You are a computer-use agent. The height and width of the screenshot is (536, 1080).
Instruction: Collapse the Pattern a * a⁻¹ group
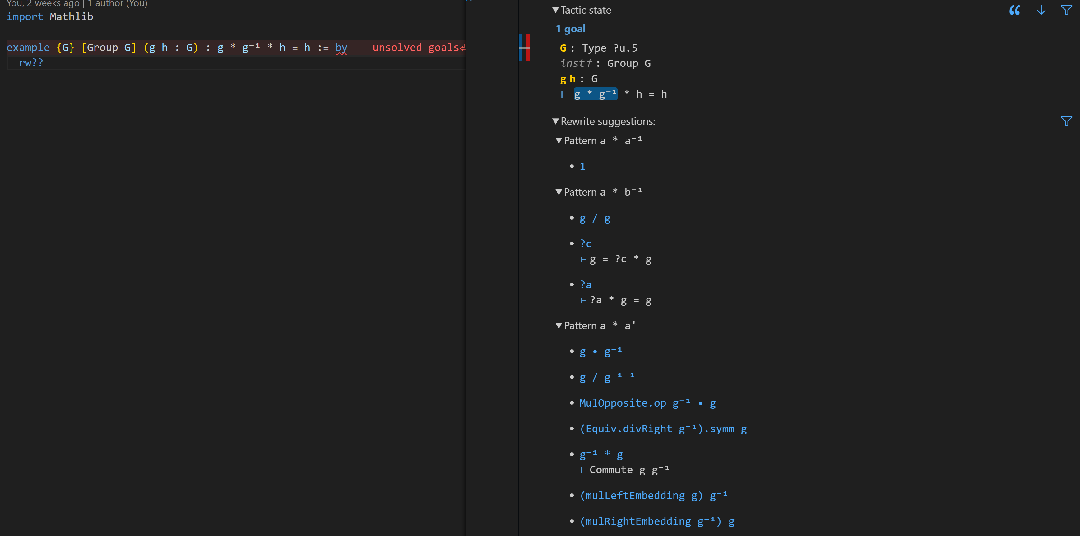(559, 141)
